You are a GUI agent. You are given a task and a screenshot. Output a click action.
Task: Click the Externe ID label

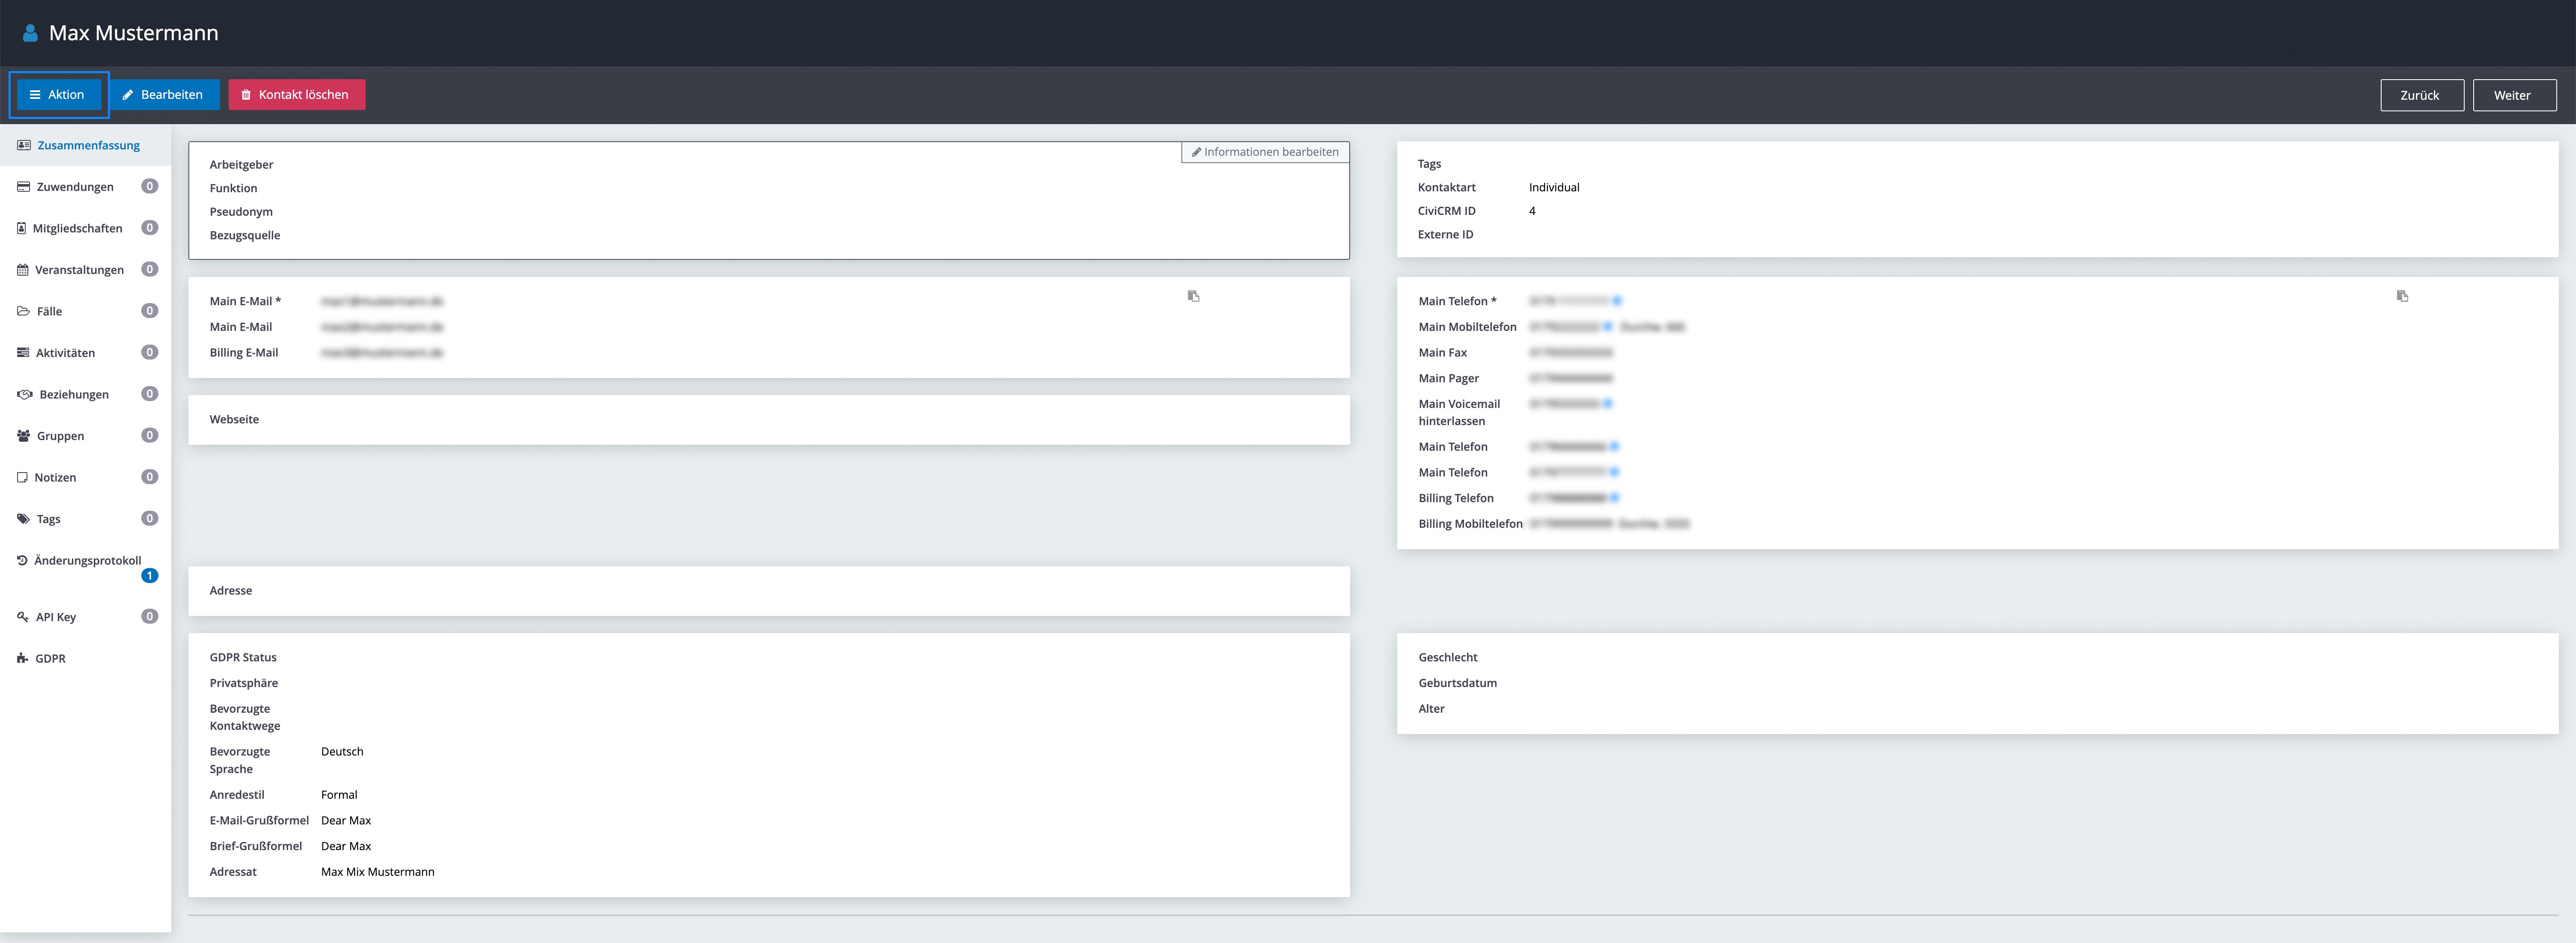click(x=1445, y=235)
